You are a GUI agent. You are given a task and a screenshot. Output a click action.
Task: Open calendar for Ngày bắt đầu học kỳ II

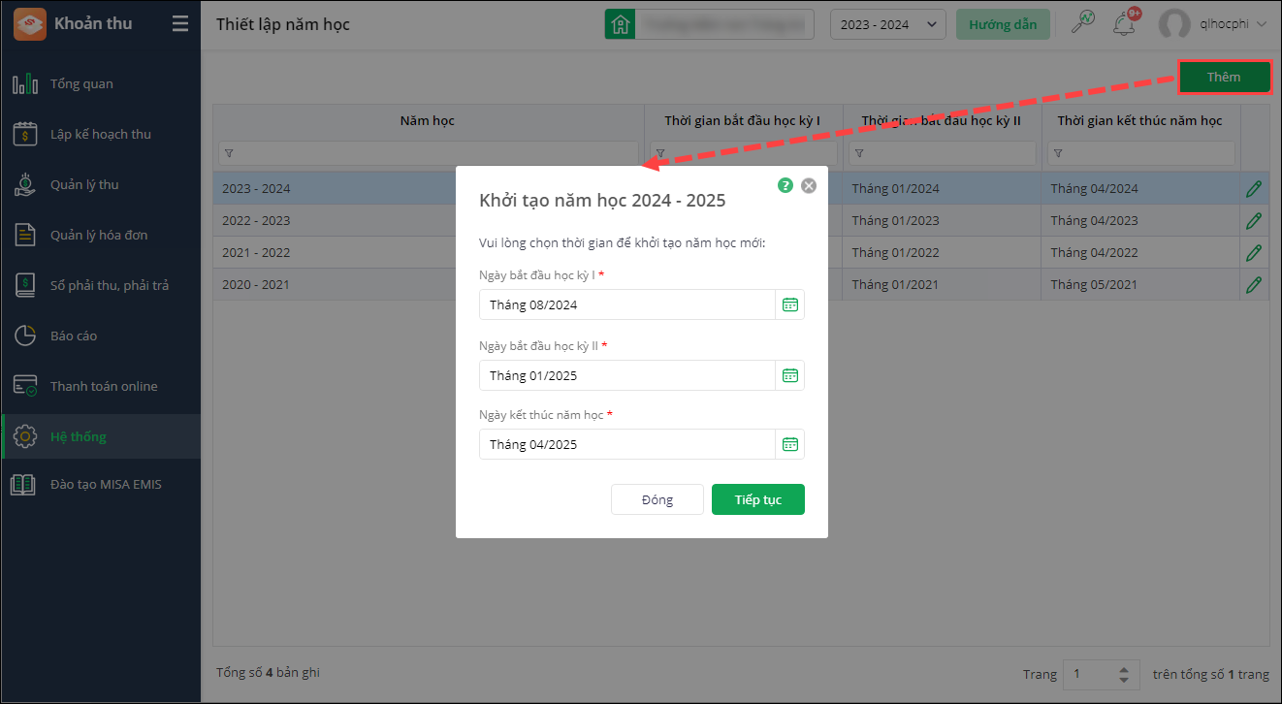click(x=790, y=375)
